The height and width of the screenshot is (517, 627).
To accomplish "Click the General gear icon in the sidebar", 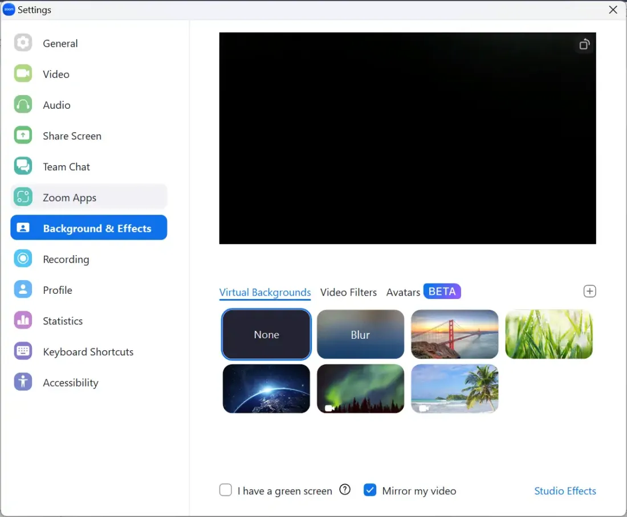I will 23,43.
